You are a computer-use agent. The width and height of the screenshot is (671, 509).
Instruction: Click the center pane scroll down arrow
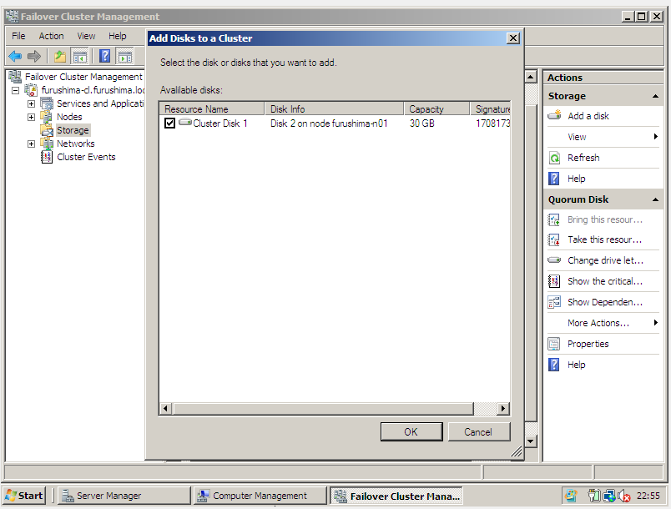click(x=531, y=441)
